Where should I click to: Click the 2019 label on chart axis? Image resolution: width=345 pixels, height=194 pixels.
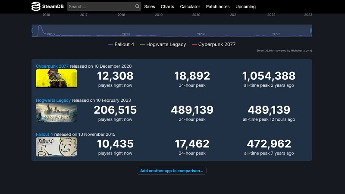[159, 15]
